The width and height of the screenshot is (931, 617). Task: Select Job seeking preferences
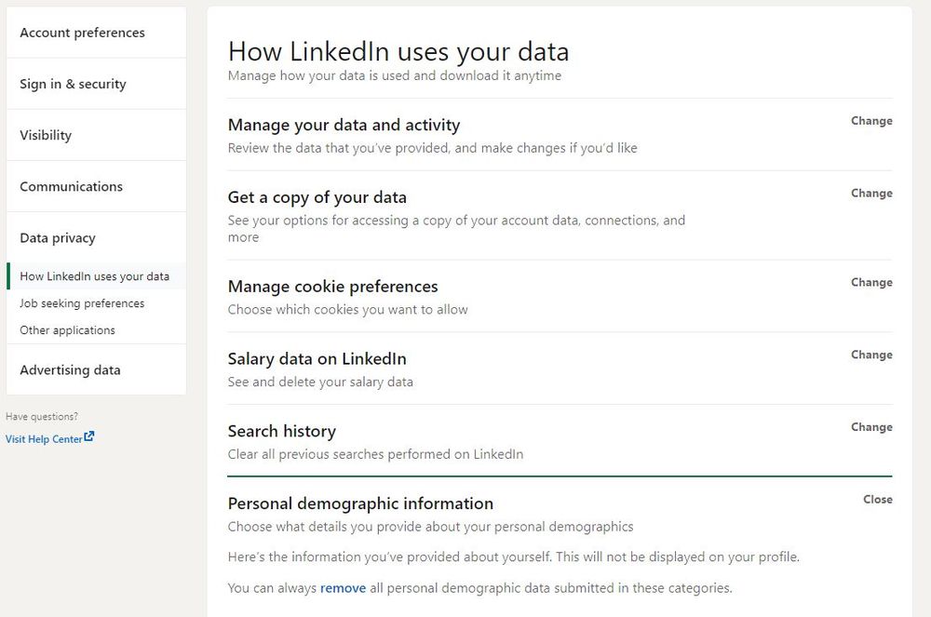click(x=81, y=302)
